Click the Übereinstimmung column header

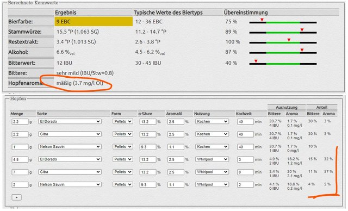[246, 13]
